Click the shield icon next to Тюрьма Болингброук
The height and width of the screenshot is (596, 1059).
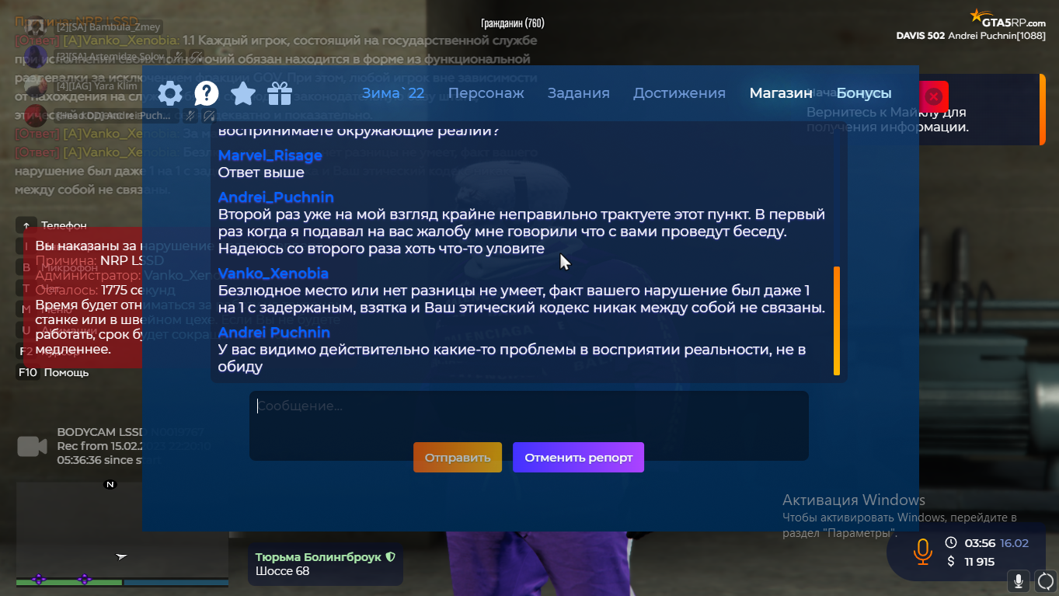pos(391,557)
